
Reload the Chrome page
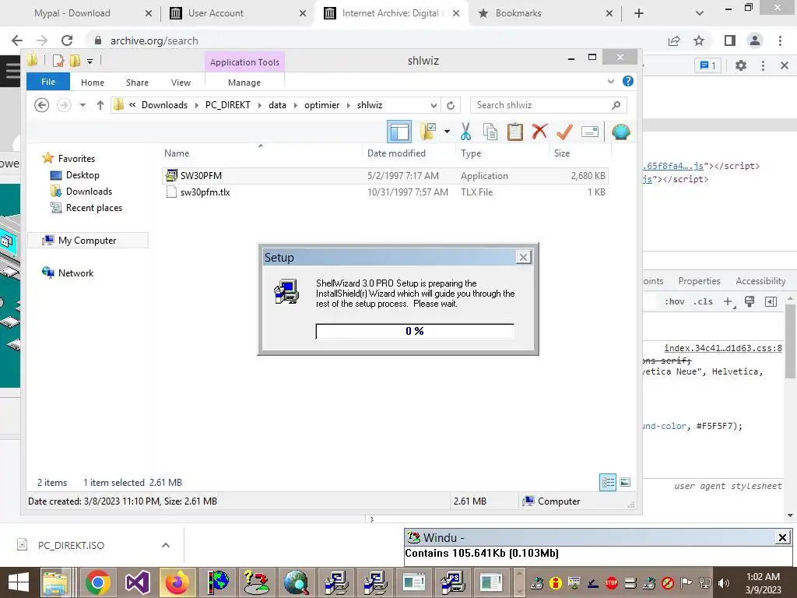click(67, 40)
